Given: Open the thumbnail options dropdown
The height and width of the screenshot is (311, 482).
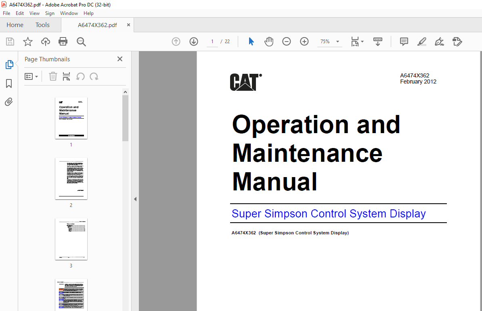Looking at the screenshot, I should coord(31,76).
